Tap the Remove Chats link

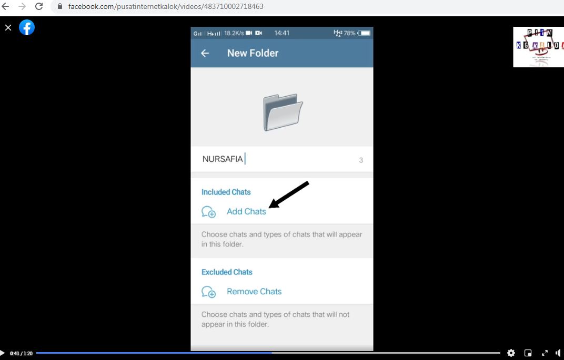tap(254, 291)
